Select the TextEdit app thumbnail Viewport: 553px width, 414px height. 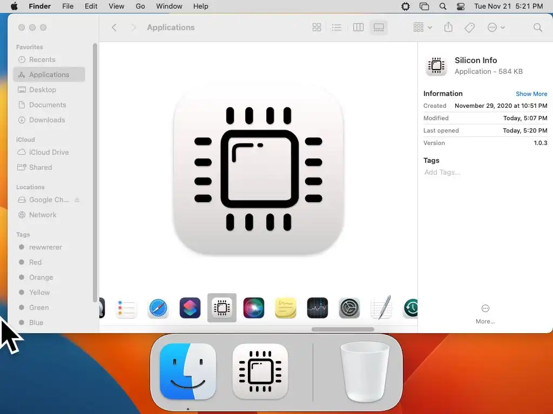[381, 308]
